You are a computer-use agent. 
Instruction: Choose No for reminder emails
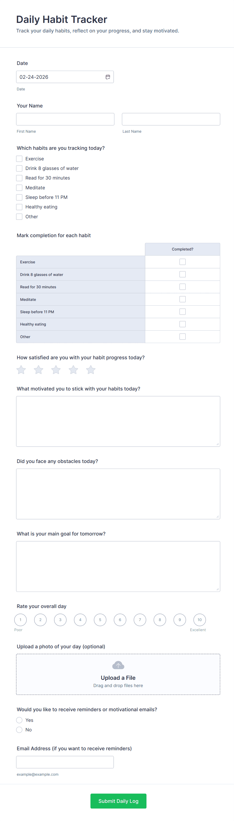[19, 730]
